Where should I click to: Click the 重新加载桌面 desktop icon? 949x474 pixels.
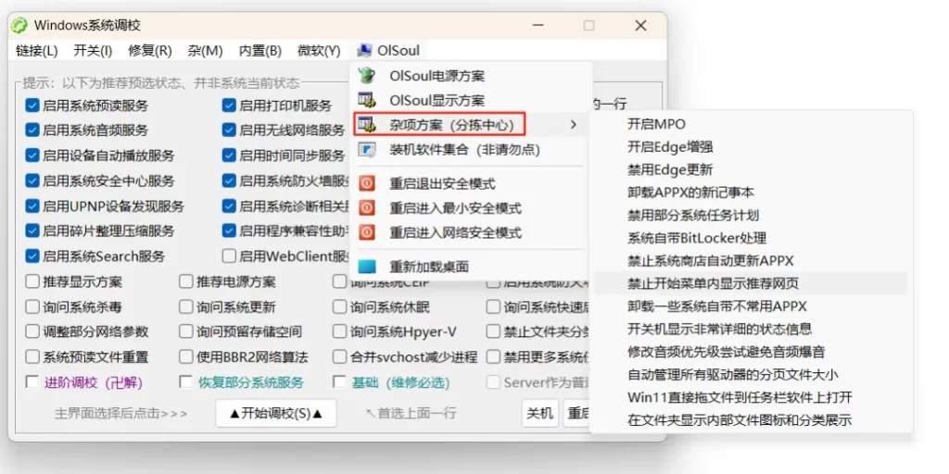tap(367, 267)
